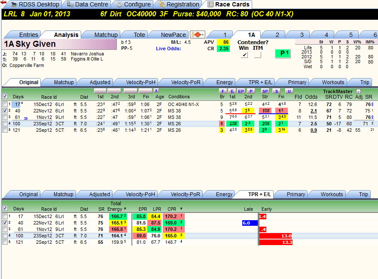
Task: Uncheck the 22Nov12 line in the Original grid
Action: click(5, 111)
